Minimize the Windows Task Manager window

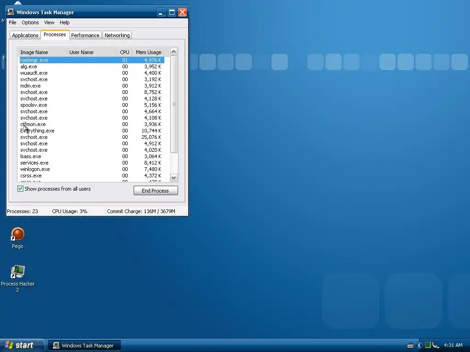coord(161,12)
